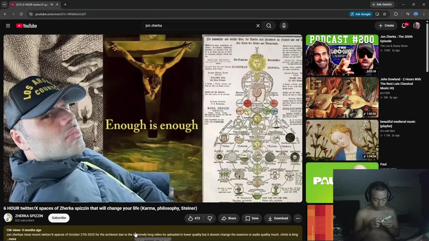The height and width of the screenshot is (241, 429).
Task: Expand description with ...more
Action: 11,239
